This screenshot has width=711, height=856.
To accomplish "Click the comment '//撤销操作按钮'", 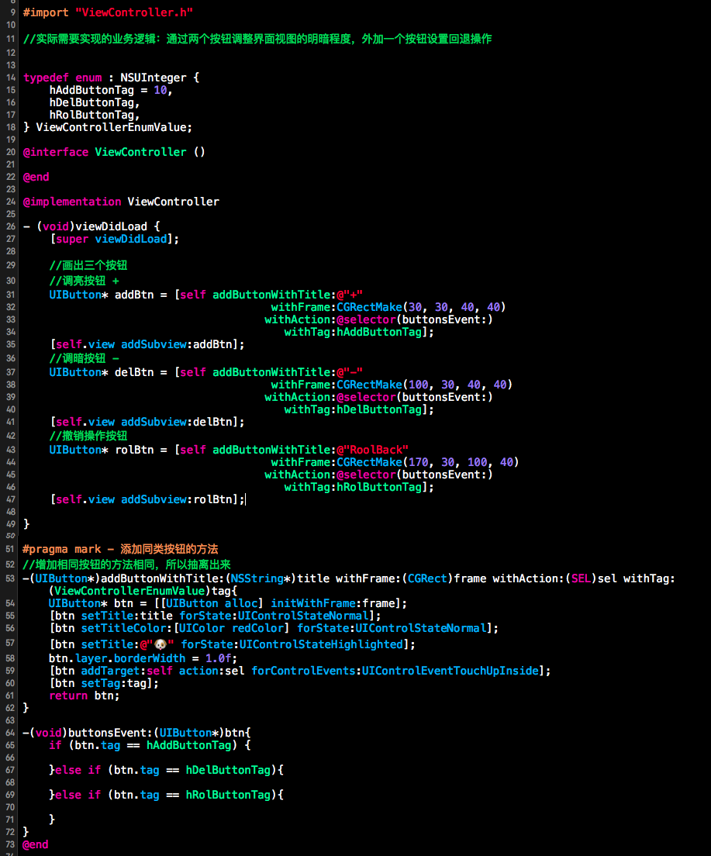I will (x=88, y=436).
